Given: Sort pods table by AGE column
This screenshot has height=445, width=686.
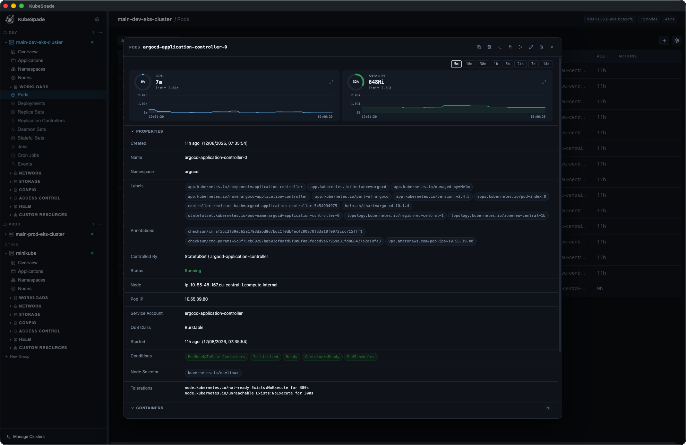Looking at the screenshot, I should coord(602,56).
